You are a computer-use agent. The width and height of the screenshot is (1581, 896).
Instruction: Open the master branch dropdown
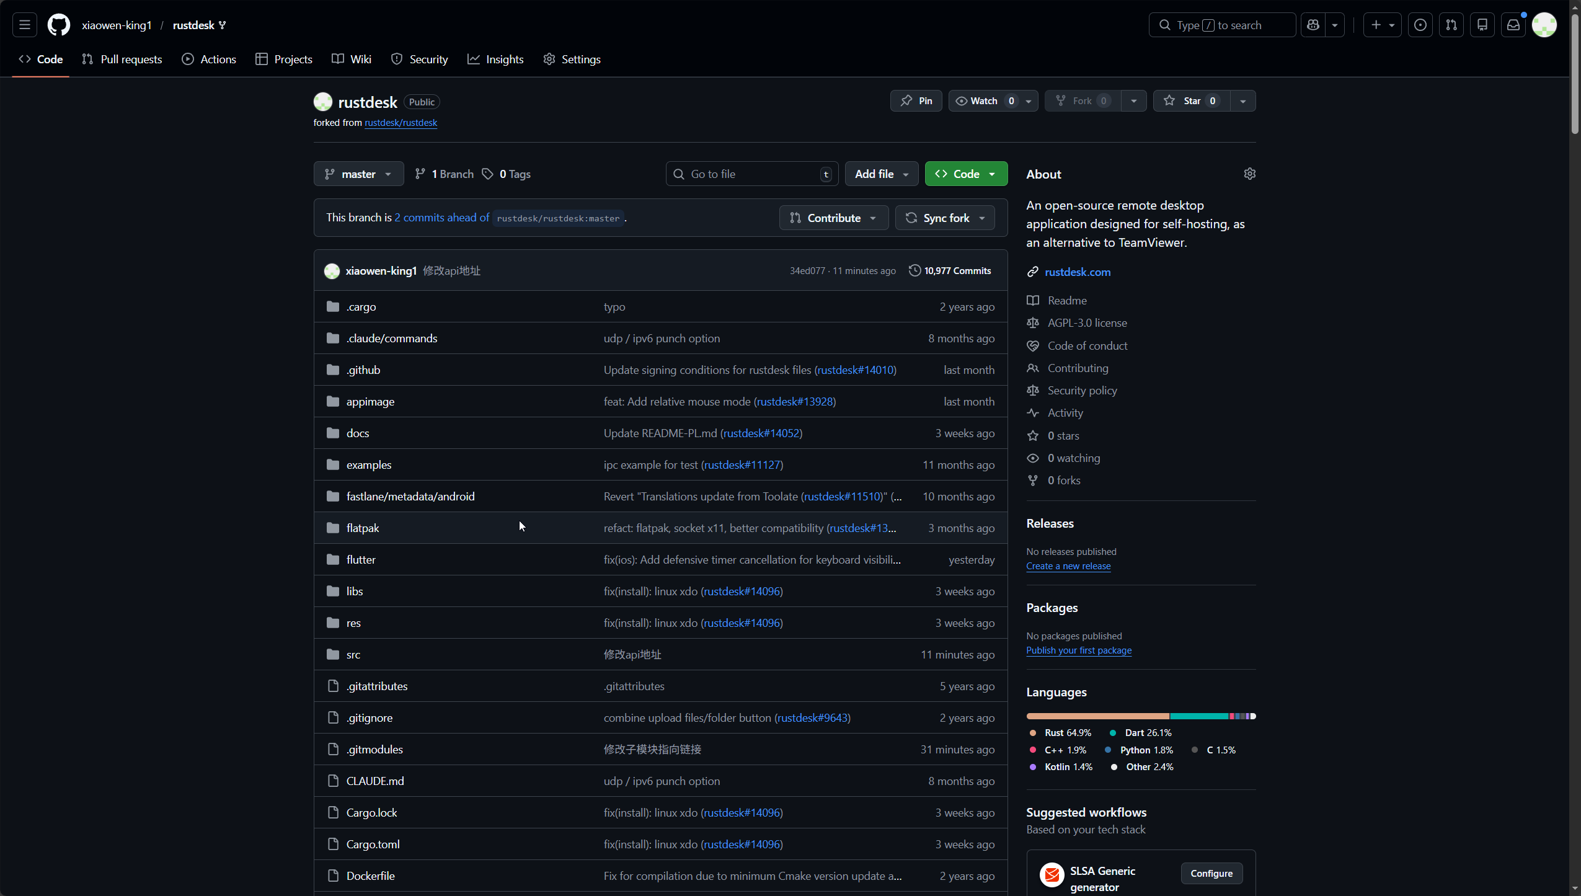tap(358, 174)
